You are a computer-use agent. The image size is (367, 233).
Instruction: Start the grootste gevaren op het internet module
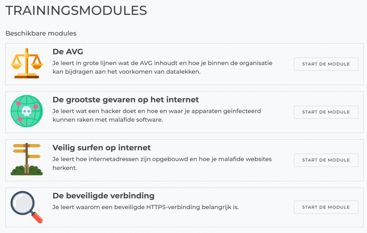326,112
